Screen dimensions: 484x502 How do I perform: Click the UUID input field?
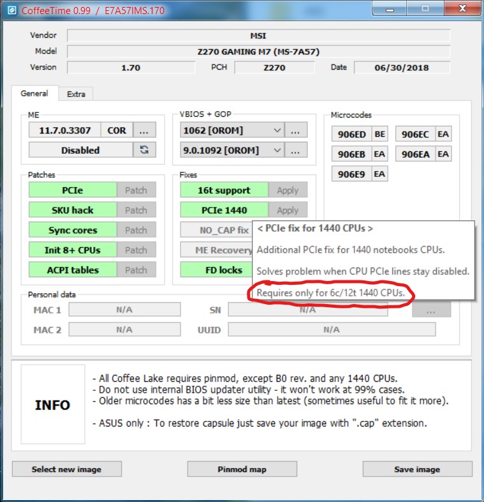click(332, 330)
